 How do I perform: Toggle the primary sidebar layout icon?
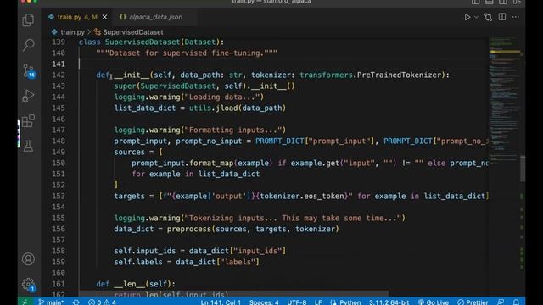(475, 2)
